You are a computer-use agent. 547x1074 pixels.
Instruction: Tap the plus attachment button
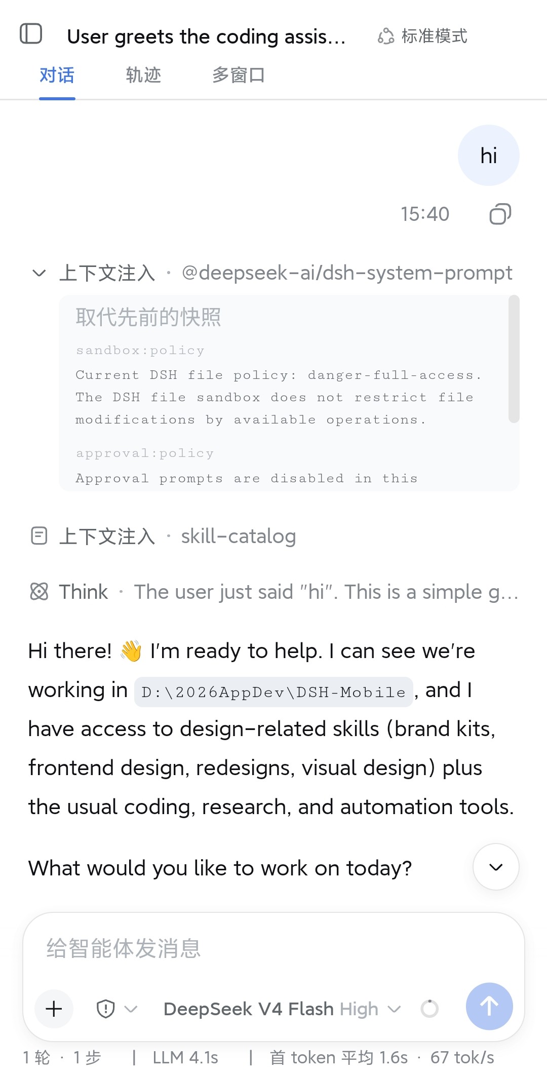pos(54,1009)
